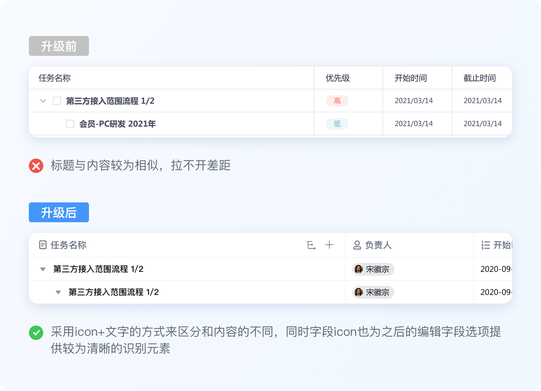
Task: Click the red 高 priority tag
Action: (337, 101)
